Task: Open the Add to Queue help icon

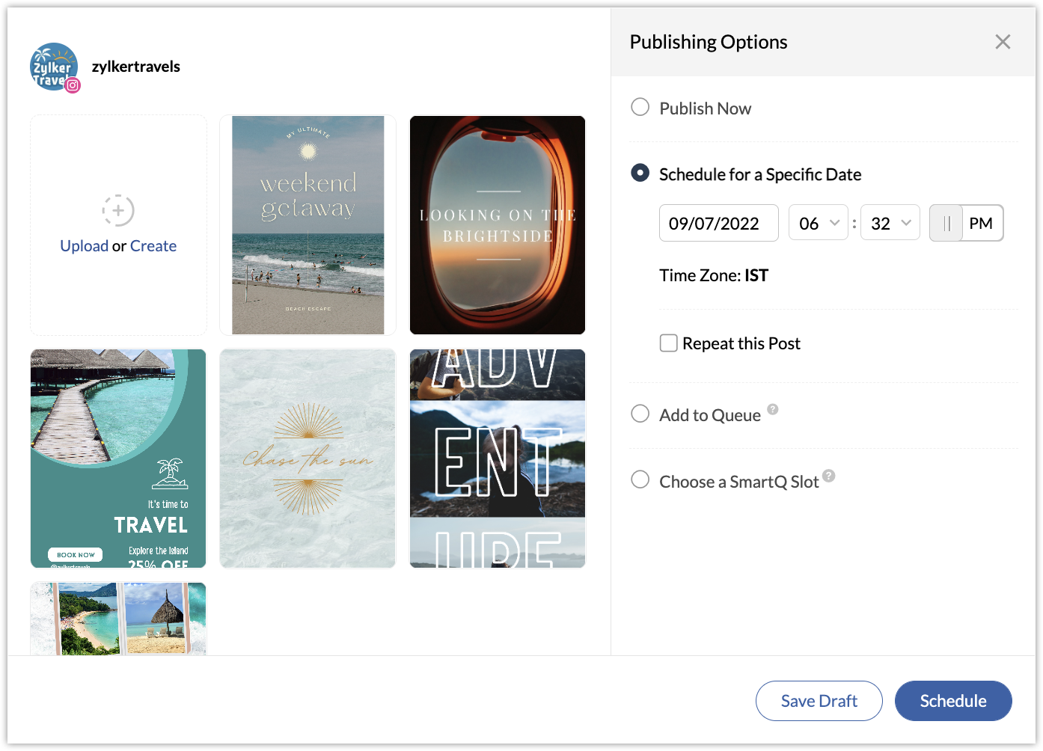Action: point(773,409)
